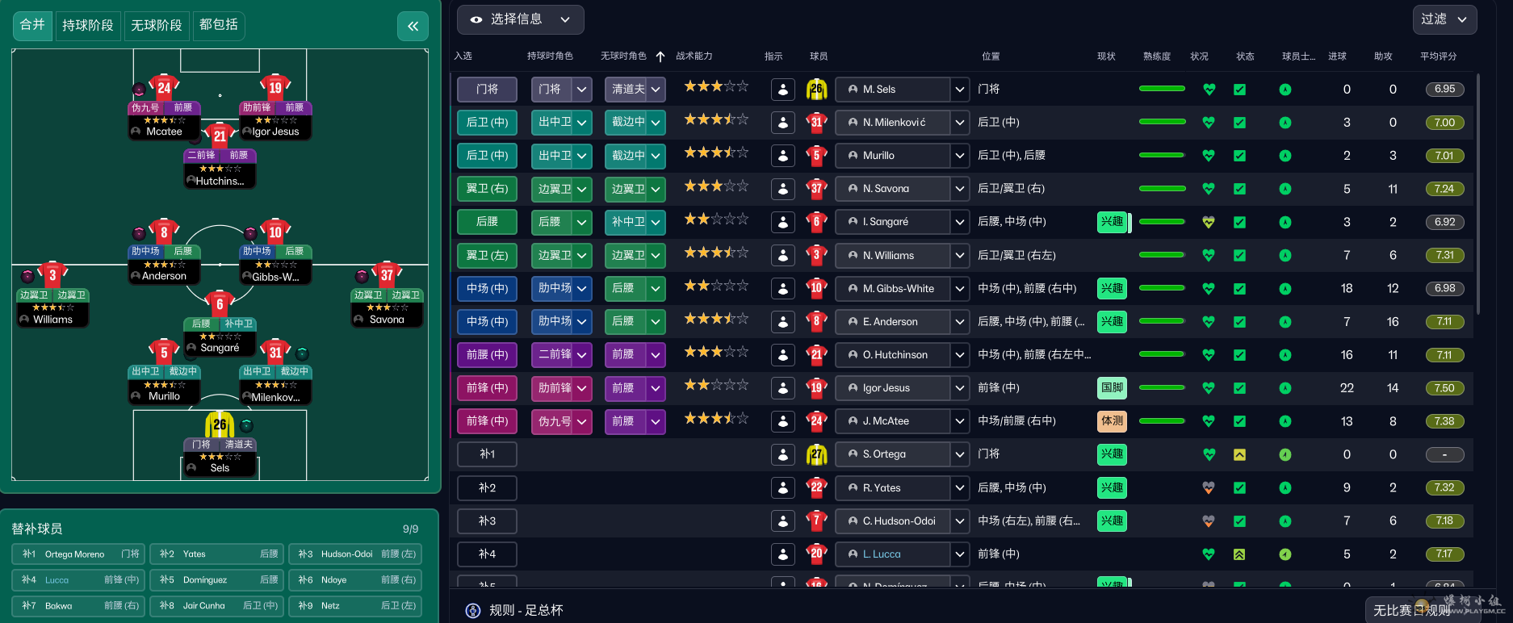Click number 31 shirt in N. Milenković row
The width and height of the screenshot is (1513, 623).
pyautogui.click(x=816, y=123)
